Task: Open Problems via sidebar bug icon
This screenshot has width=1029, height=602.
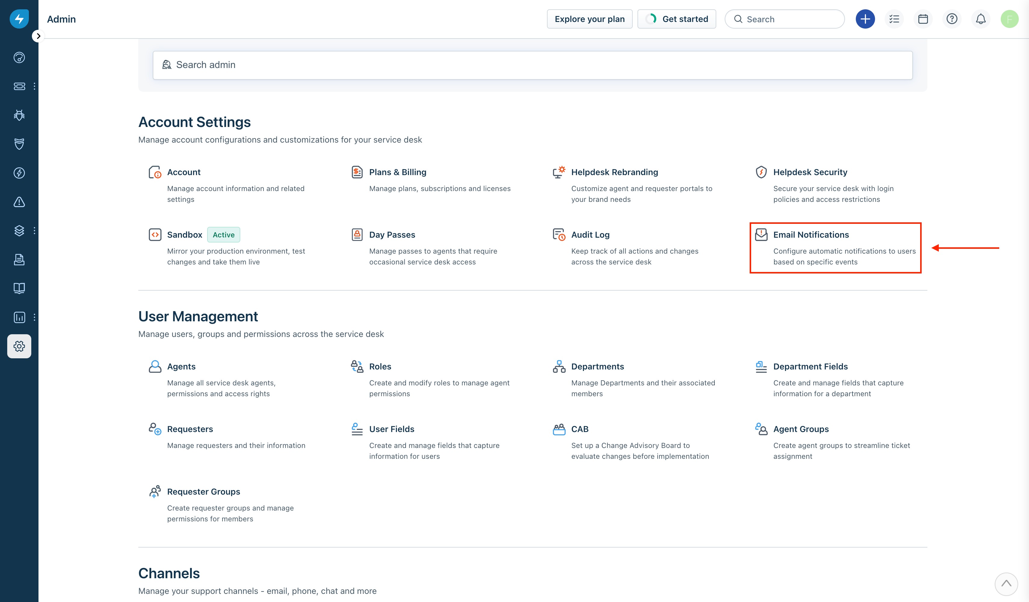Action: [x=19, y=115]
